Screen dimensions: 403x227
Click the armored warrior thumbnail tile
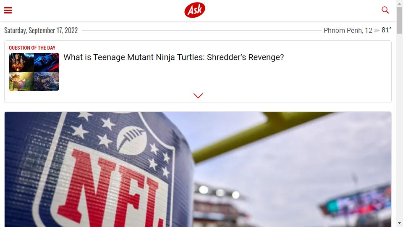pyautogui.click(x=47, y=81)
